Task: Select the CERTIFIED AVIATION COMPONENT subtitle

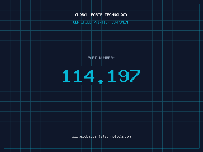Action: click(101, 22)
